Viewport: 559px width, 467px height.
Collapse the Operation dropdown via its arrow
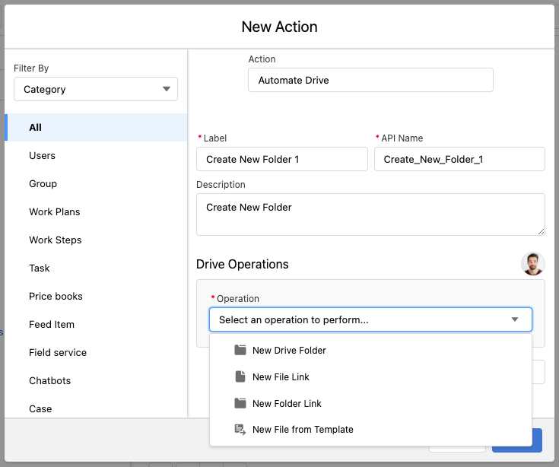pos(515,320)
